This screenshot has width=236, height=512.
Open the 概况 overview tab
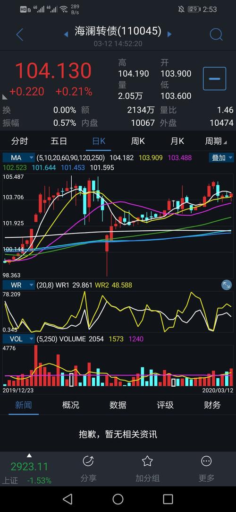71,405
